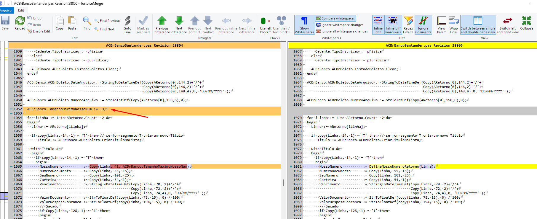This screenshot has width=537, height=219.
Task: Reload the compared files
Action: click(x=20, y=23)
